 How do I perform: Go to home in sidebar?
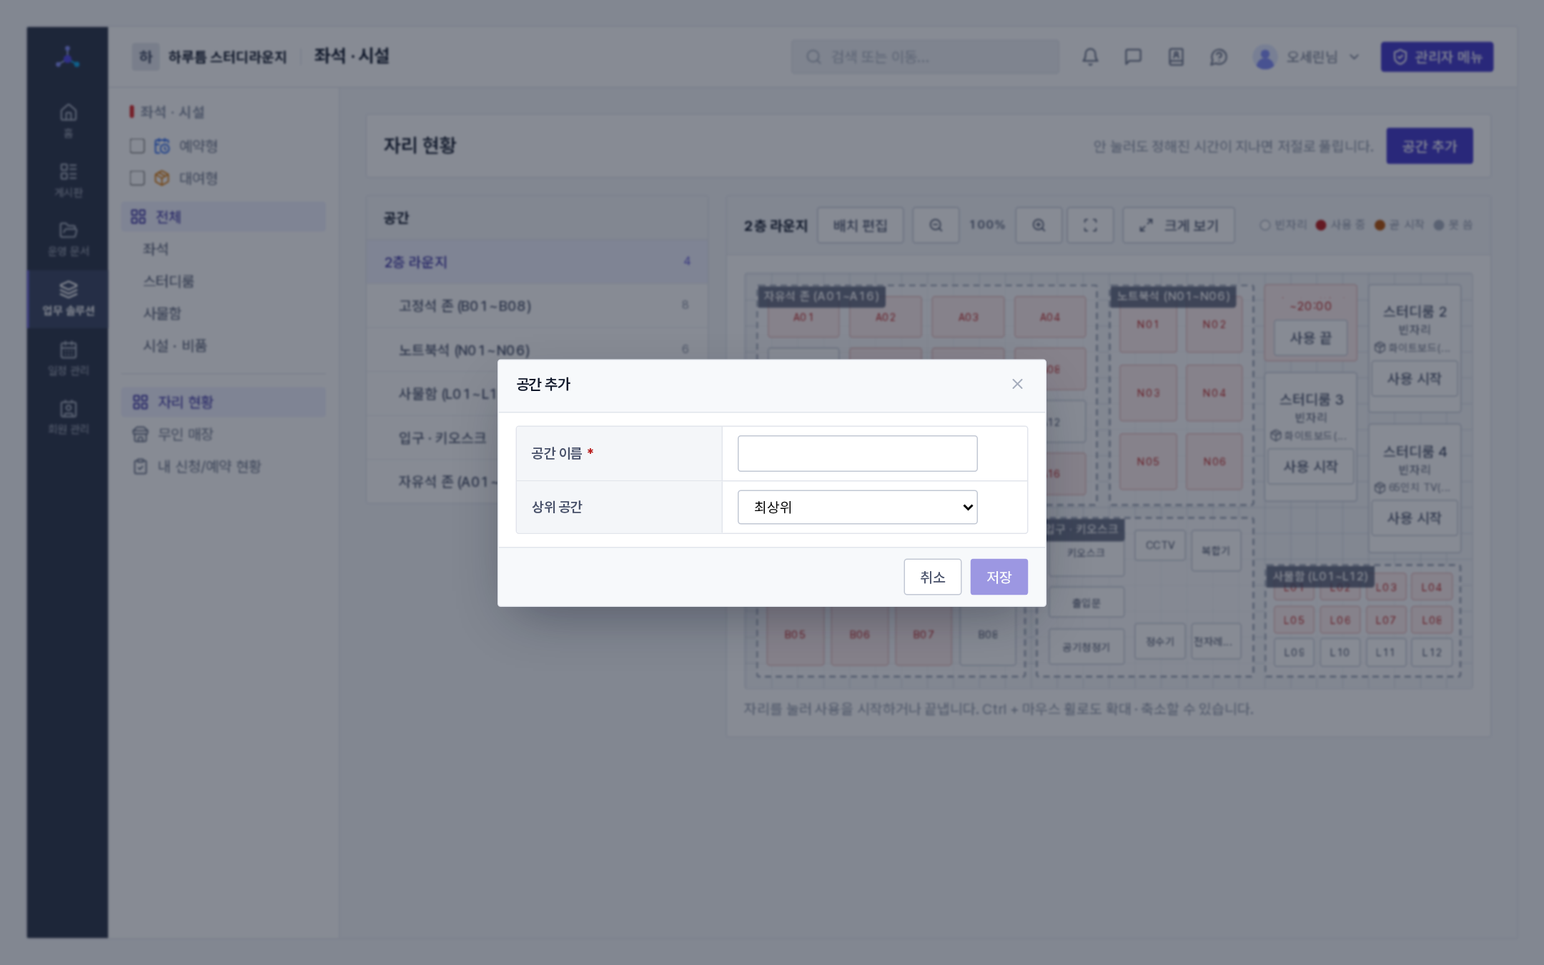68,121
